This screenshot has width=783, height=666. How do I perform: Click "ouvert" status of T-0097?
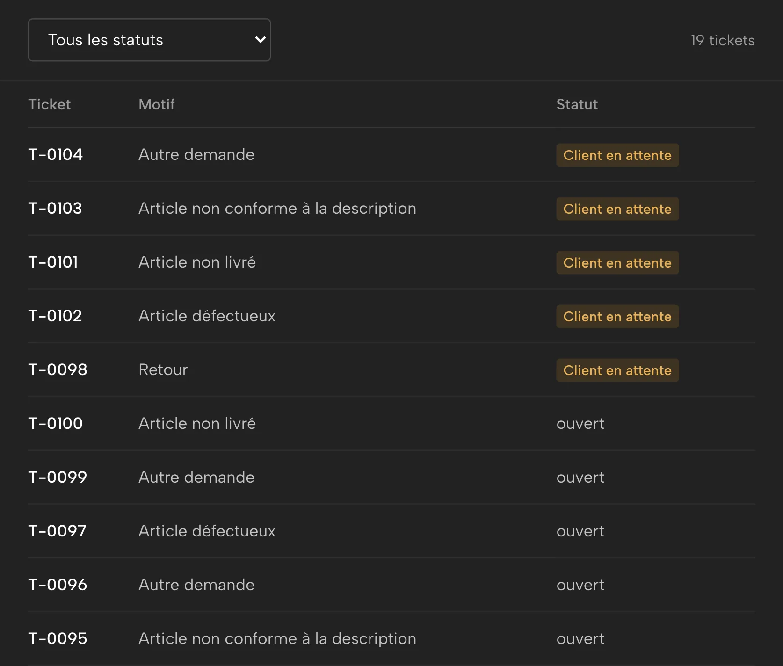[x=580, y=531]
